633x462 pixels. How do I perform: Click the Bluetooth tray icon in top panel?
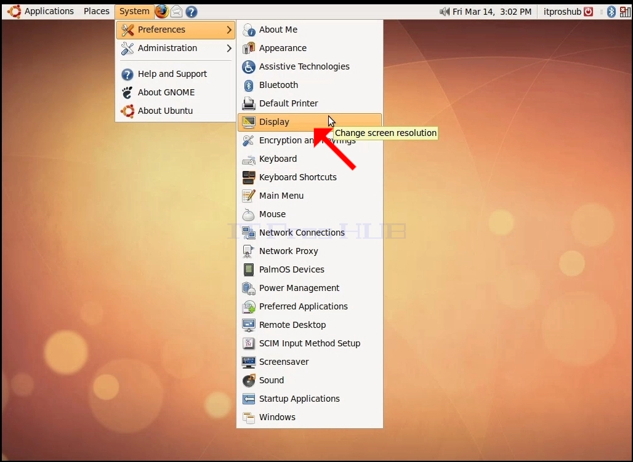(611, 12)
